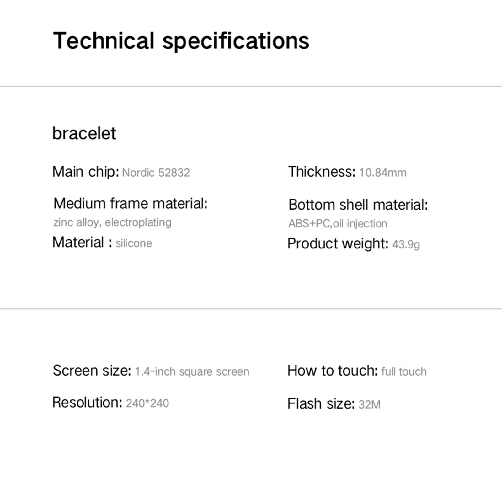Viewport: 502px width, 502px height.
Task: Click the Product weight label
Action: pyautogui.click(x=338, y=244)
